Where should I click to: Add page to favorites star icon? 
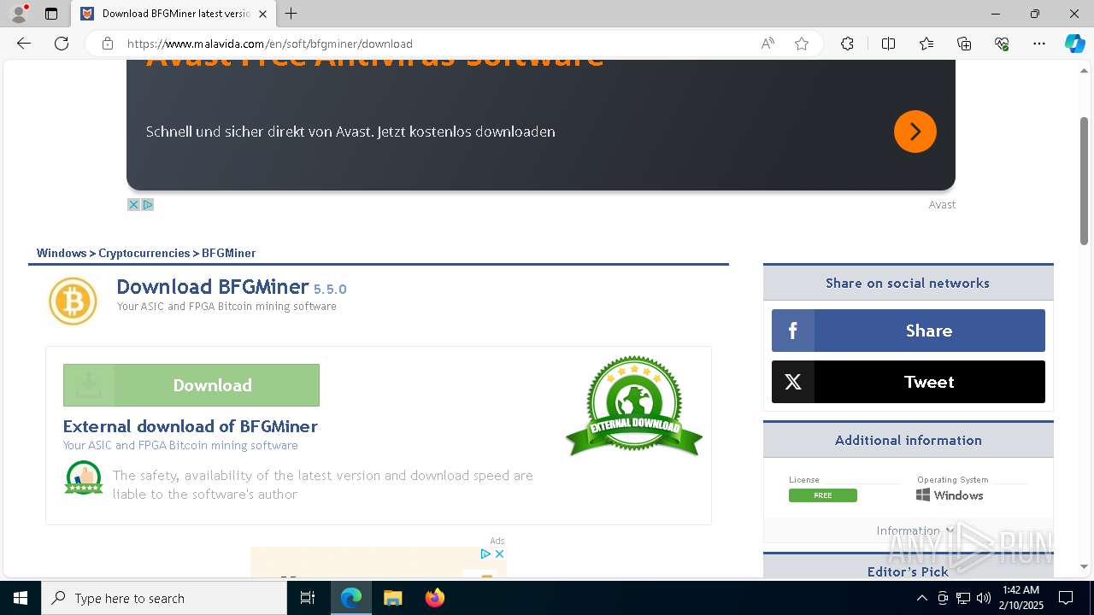coord(802,44)
